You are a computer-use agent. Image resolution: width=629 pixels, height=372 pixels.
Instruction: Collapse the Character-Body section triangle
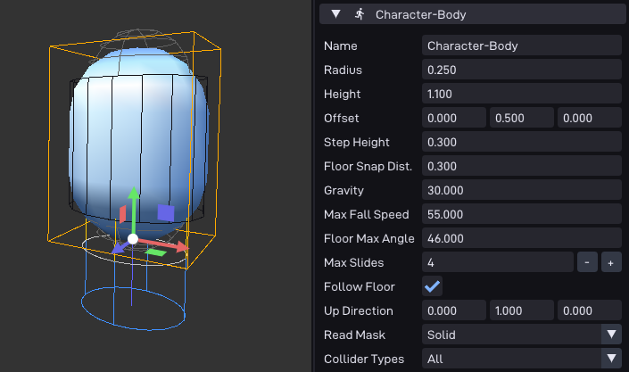pos(335,14)
